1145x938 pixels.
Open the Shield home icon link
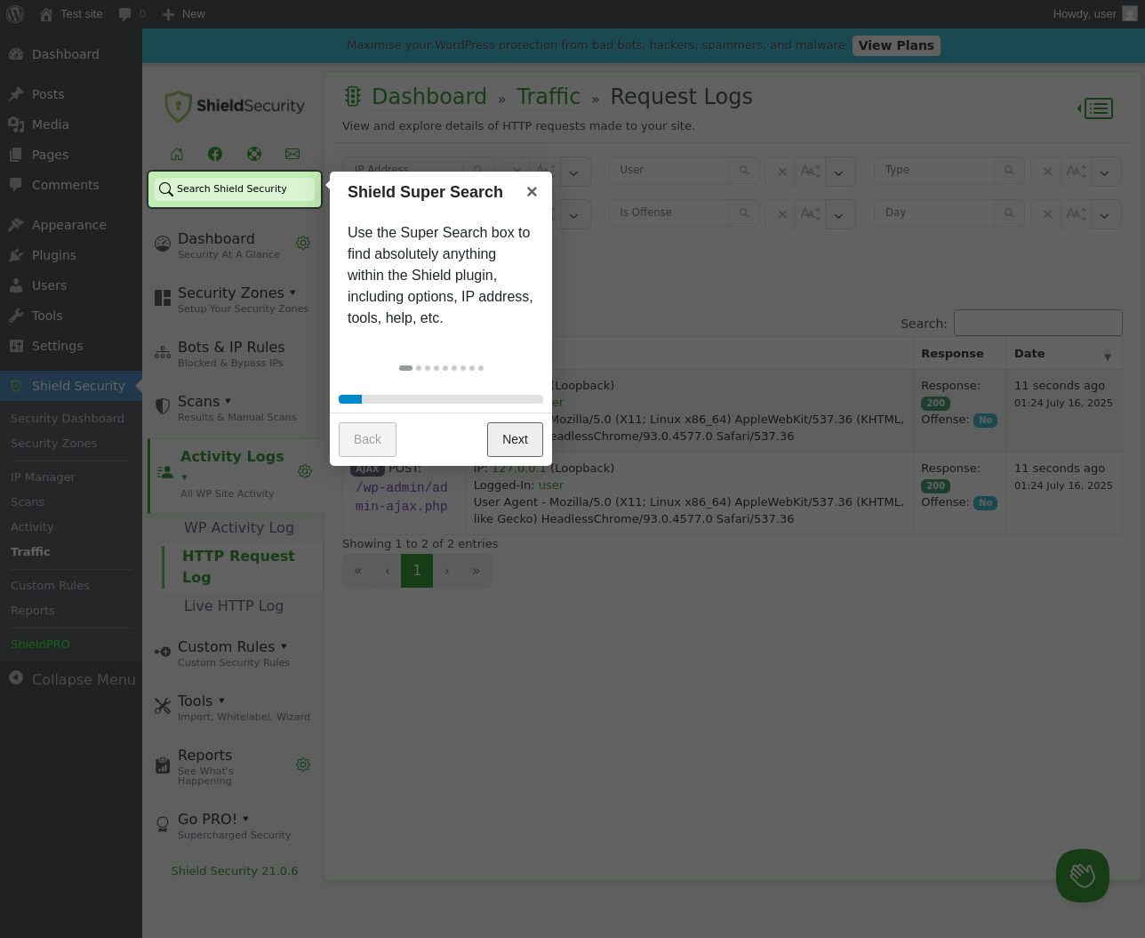pos(177,154)
